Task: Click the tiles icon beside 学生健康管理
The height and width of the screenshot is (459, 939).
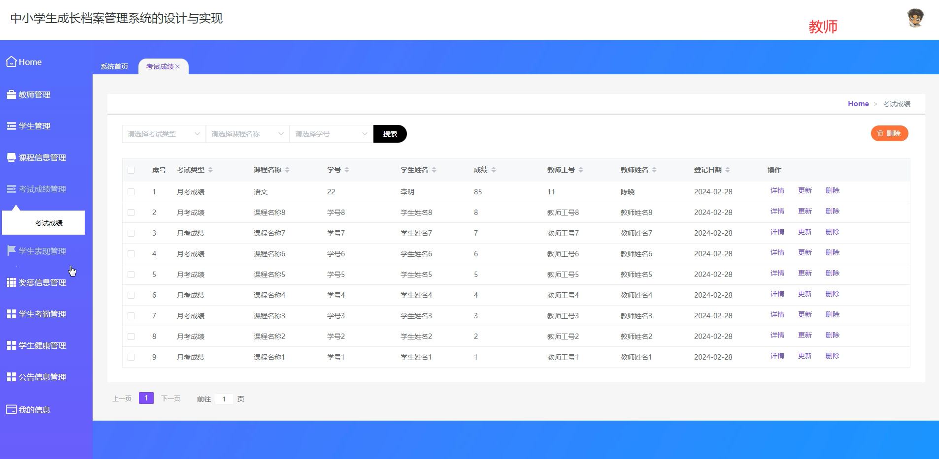Action: (11, 345)
